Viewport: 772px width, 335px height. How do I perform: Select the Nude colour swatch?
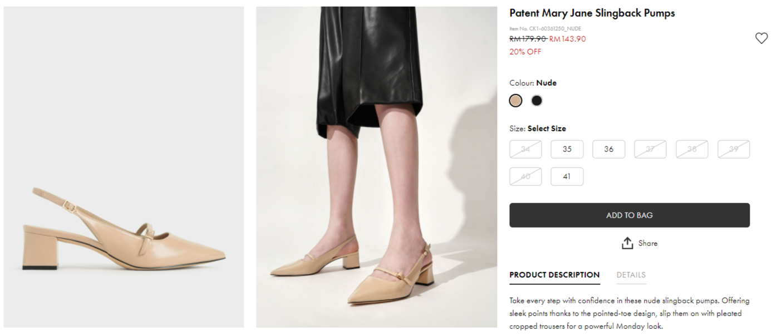(x=515, y=101)
